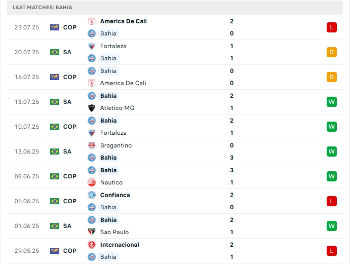Click the draw badge for 20.07.25 match

point(332,52)
